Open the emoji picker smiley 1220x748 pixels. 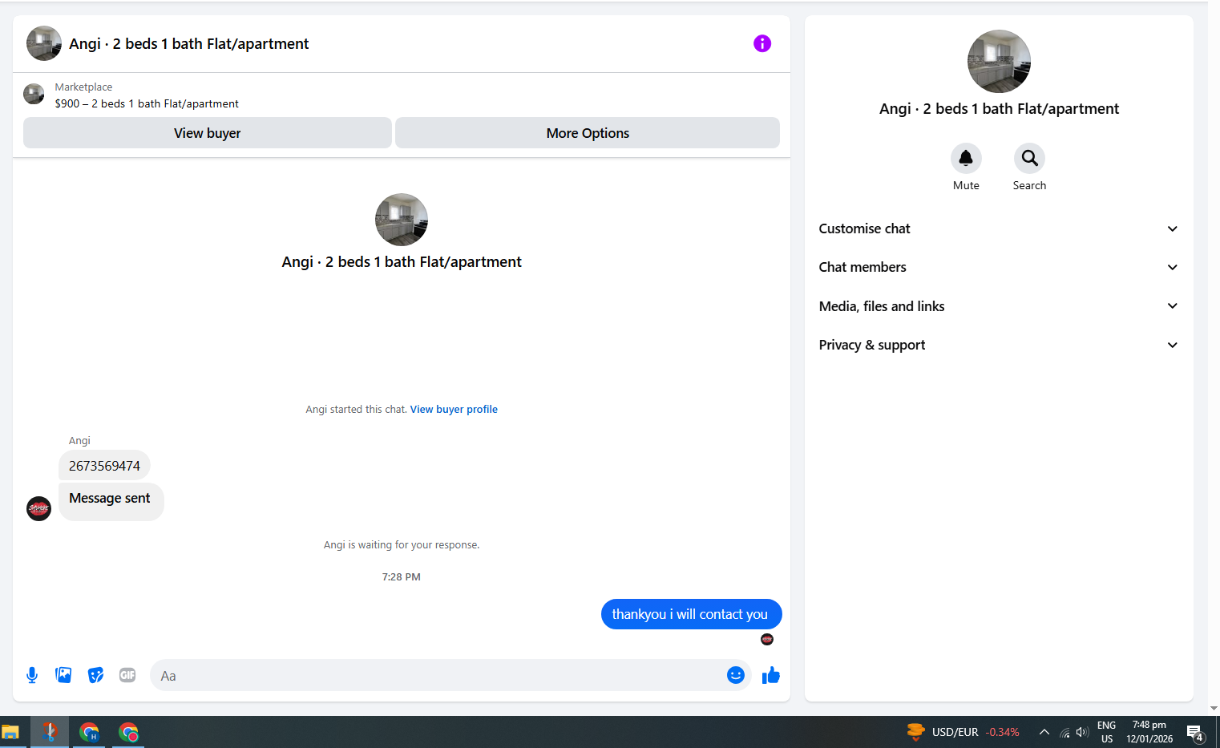pos(736,675)
